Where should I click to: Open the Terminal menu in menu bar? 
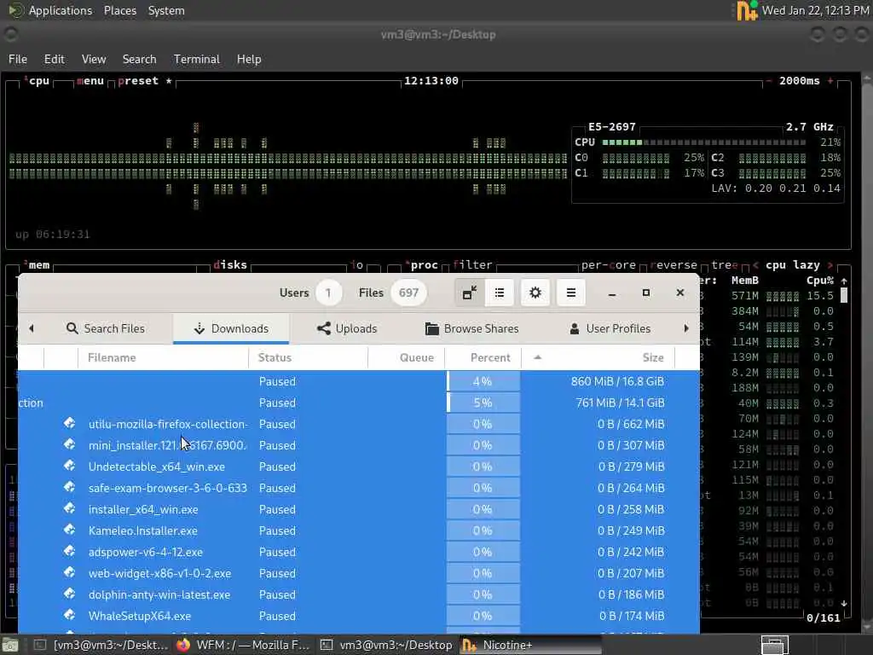(197, 59)
